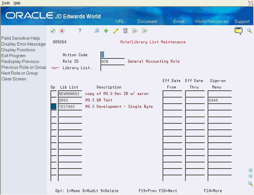
Task: Click the top-right window corner icon
Action: (251, 3)
